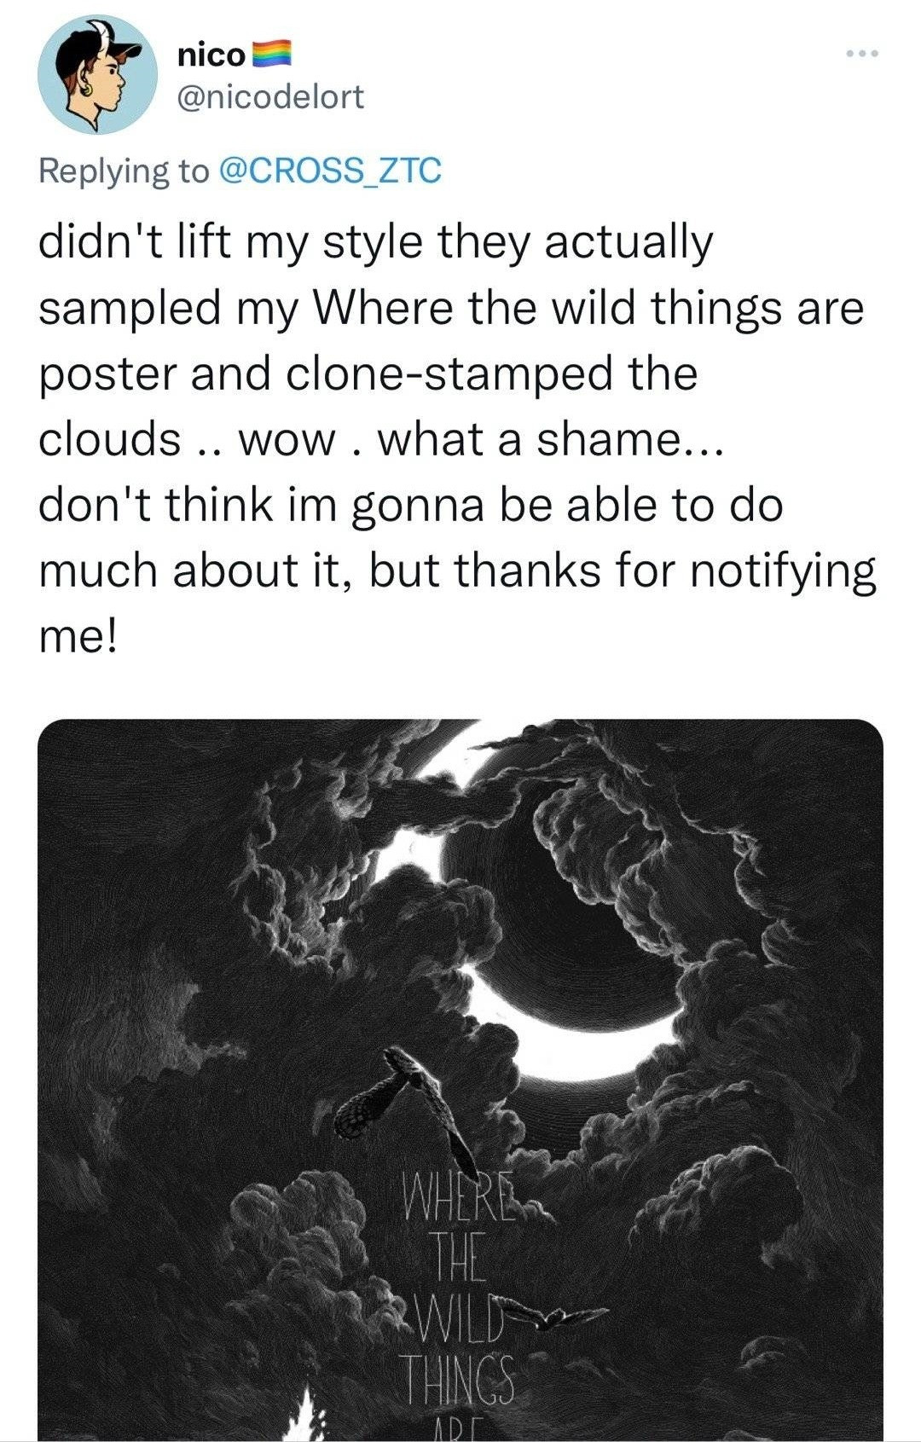921x1442 pixels.
Task: Click the final word "me!" of the tweet
Action: [78, 638]
